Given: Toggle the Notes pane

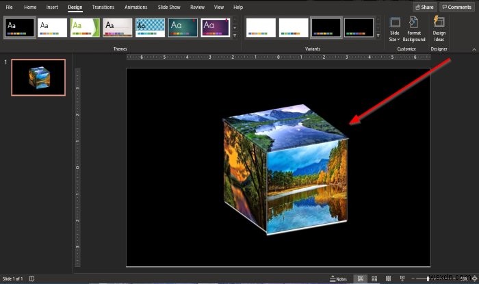Looking at the screenshot, I should pyautogui.click(x=339, y=279).
